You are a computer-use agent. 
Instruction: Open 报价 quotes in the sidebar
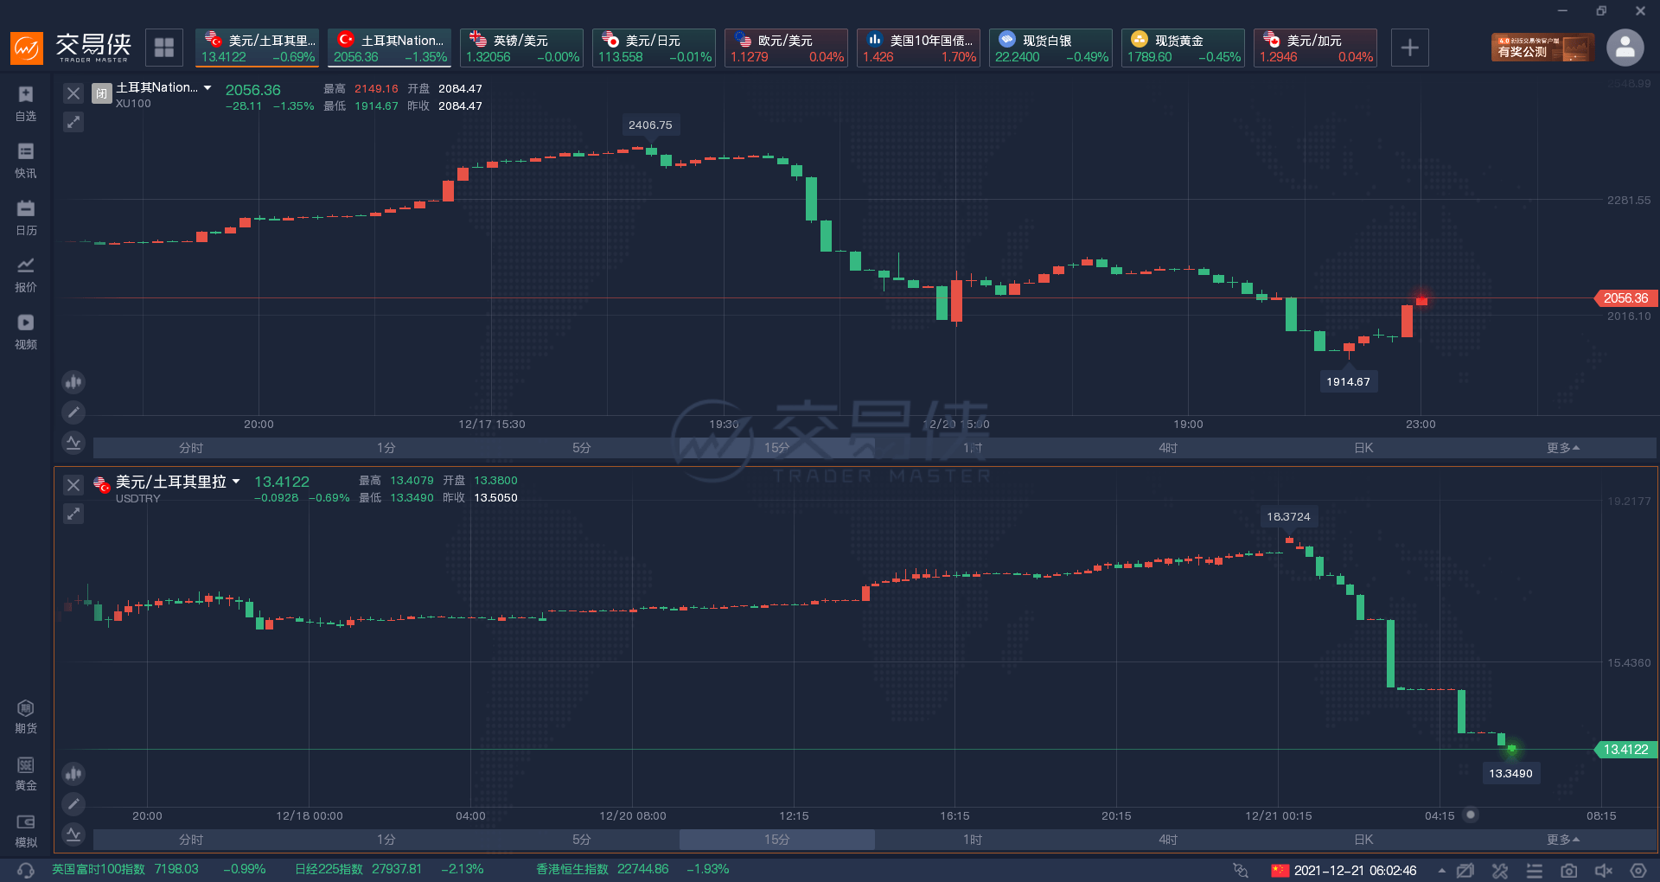pos(26,275)
